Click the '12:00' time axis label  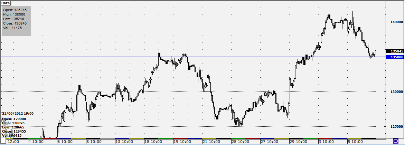click(x=13, y=142)
